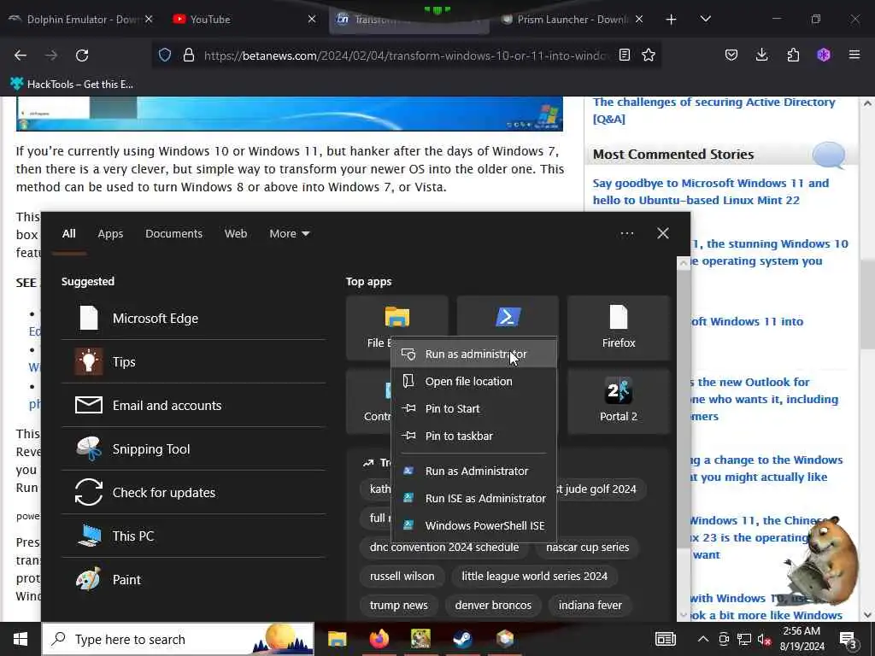Image resolution: width=875 pixels, height=656 pixels.
Task: Close the YouTube tab
Action: (x=312, y=20)
